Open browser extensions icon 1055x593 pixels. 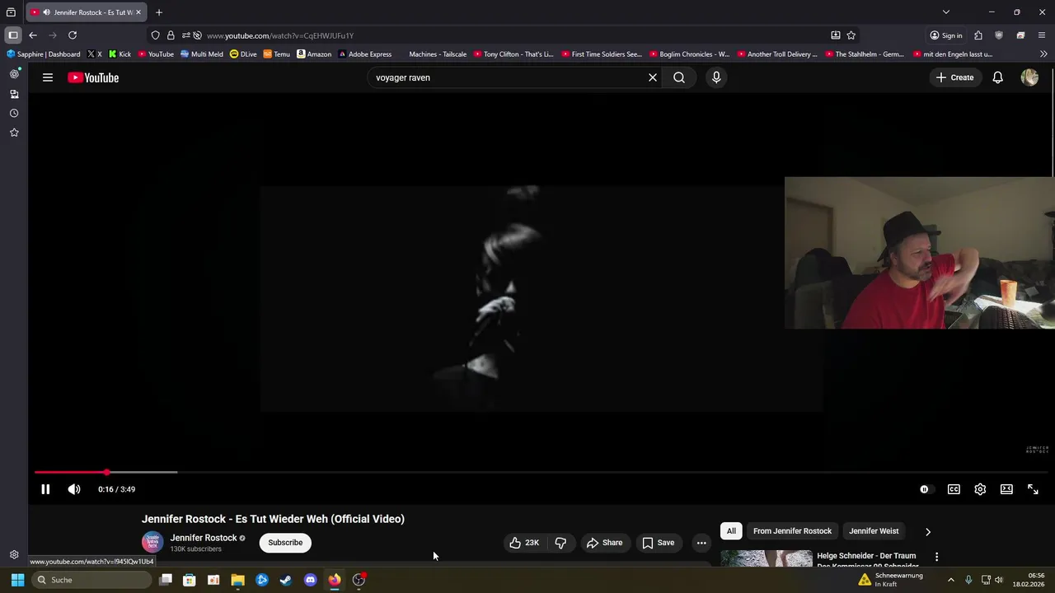pyautogui.click(x=978, y=35)
